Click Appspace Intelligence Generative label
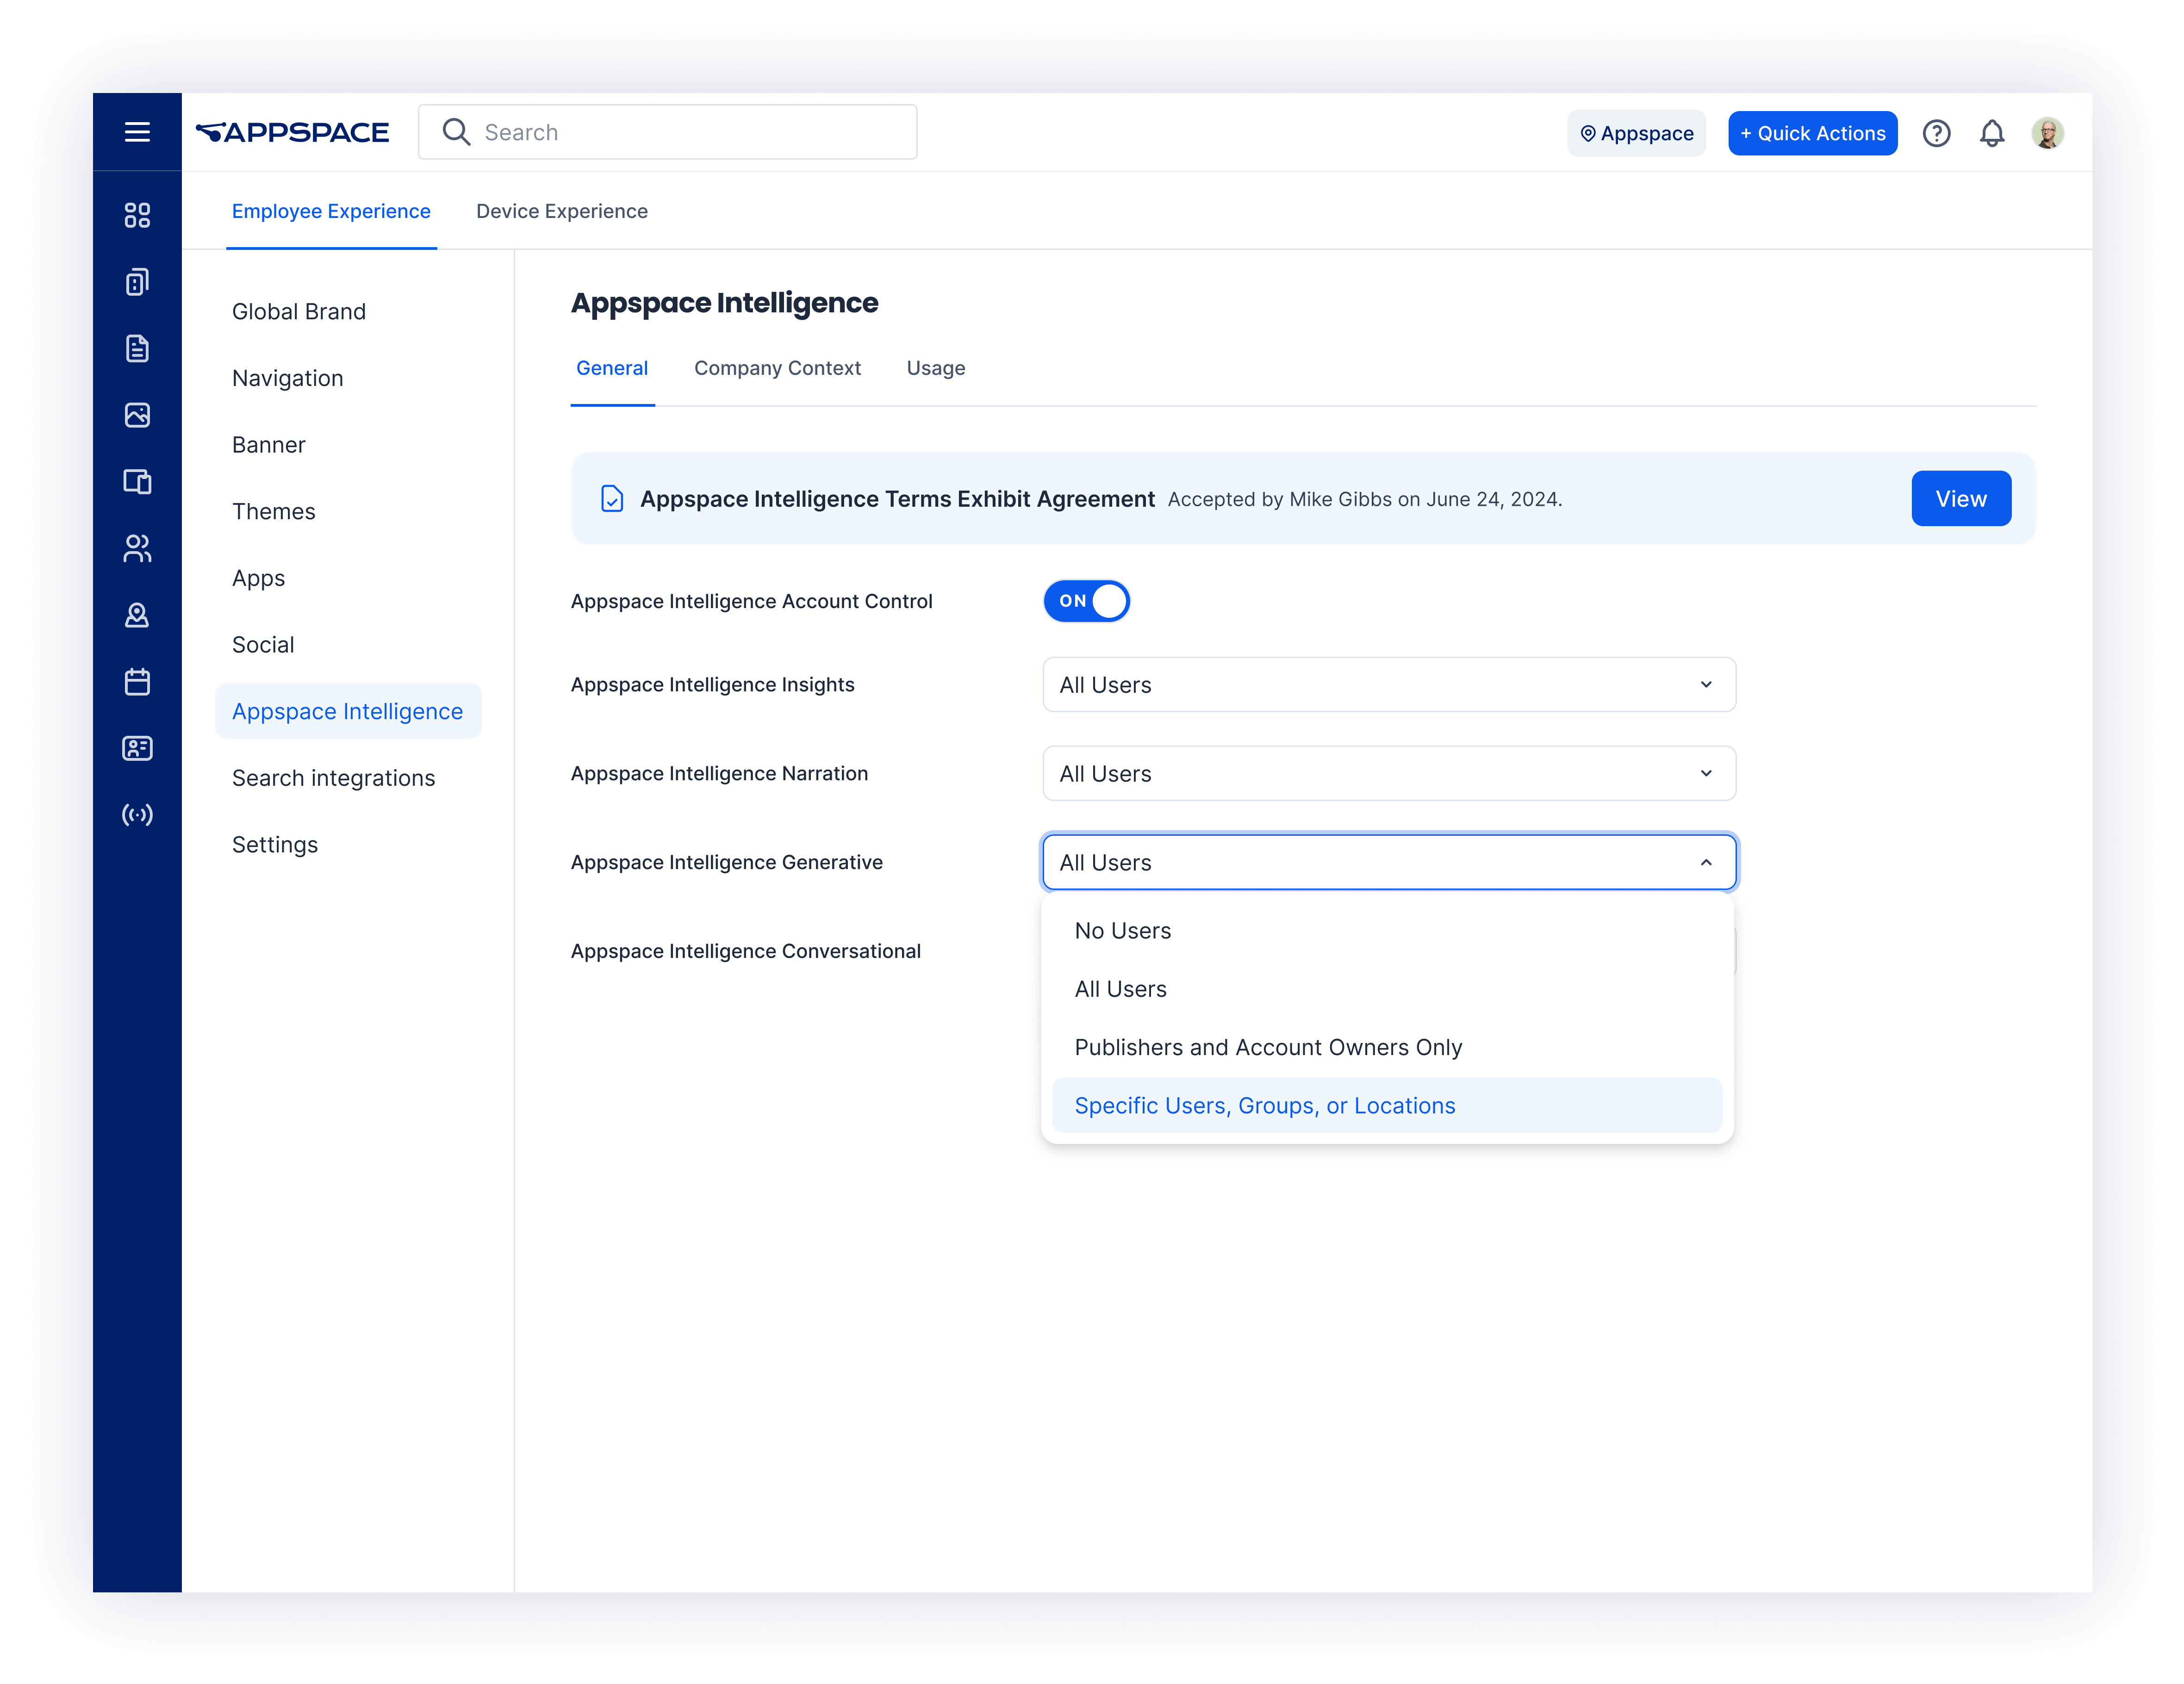This screenshot has width=2184, height=1684. 727,862
